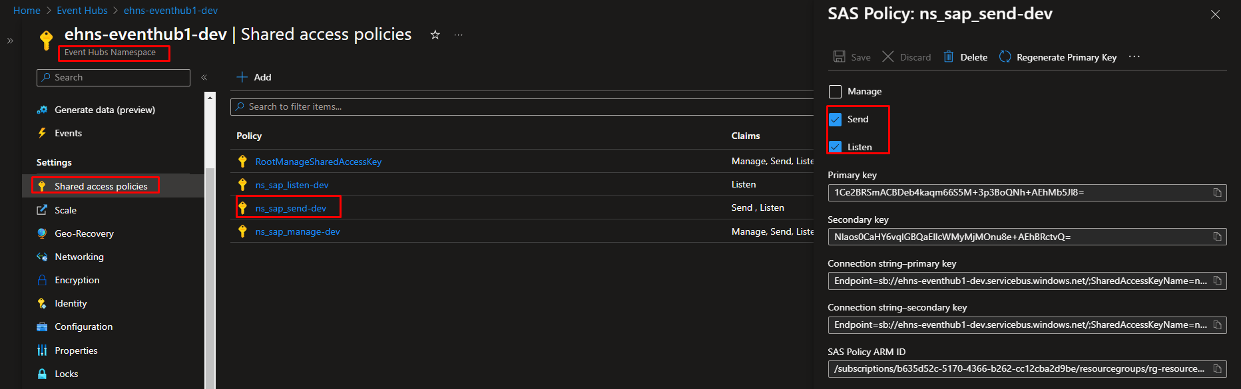Click Regenerate Primary Key label
1241x389 pixels.
(1067, 57)
